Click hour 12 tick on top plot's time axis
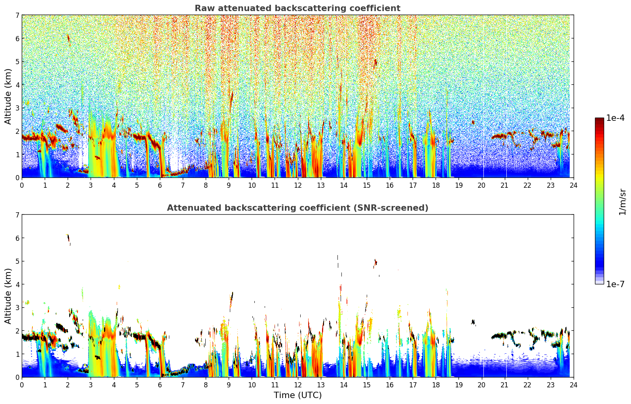This screenshot has width=631, height=404. tap(297, 185)
